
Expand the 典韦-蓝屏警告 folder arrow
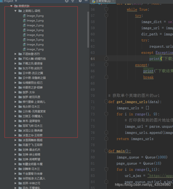coord(15,121)
